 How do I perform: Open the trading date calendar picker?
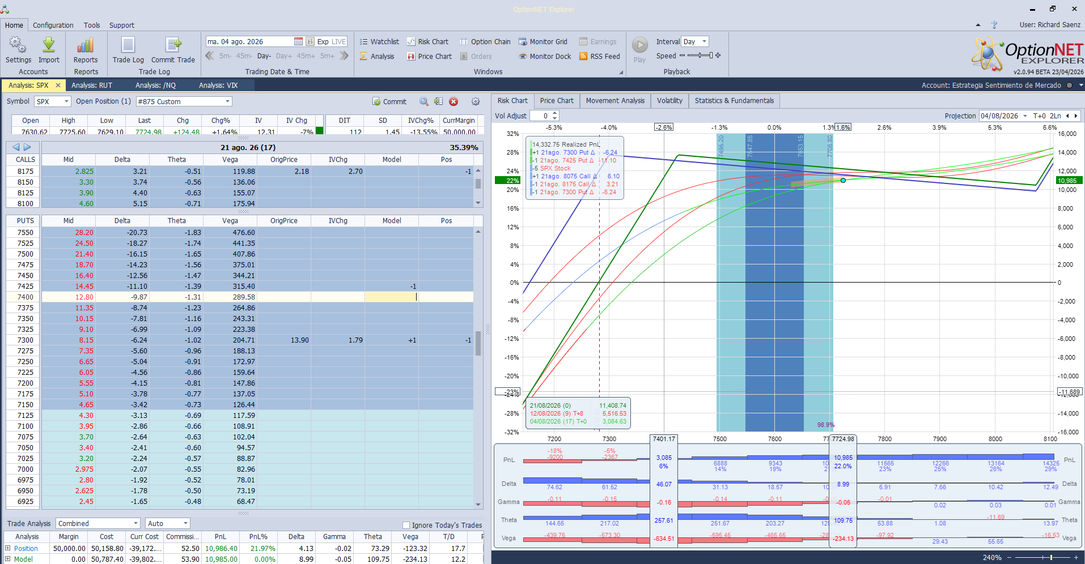(298, 41)
